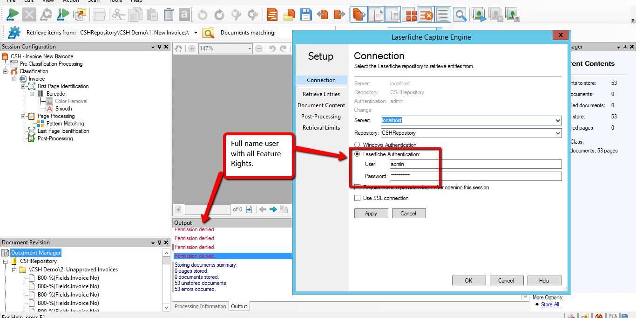
Task: Select Windows Authentication radio button
Action: pyautogui.click(x=358, y=145)
